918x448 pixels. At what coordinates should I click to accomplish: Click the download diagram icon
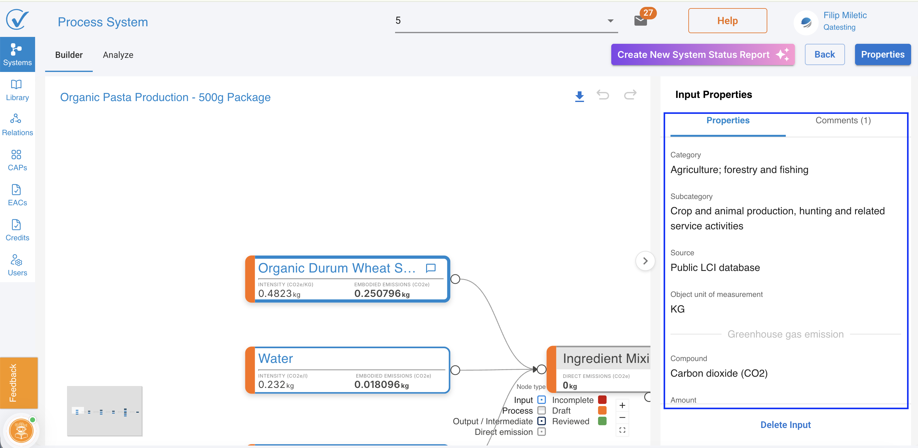pyautogui.click(x=579, y=96)
